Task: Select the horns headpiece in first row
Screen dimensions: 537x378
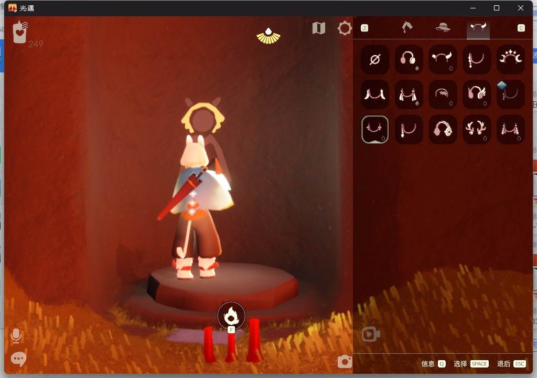Action: pos(442,59)
